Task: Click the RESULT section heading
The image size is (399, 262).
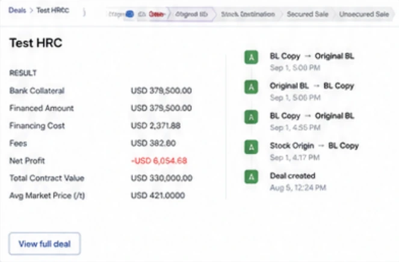Action: tap(23, 73)
